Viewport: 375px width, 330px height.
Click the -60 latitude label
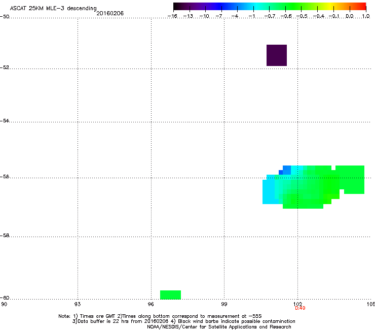5,298
